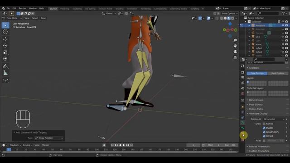The image size is (290, 163).
Task: Click the Blender logo menu
Action: 3,9
